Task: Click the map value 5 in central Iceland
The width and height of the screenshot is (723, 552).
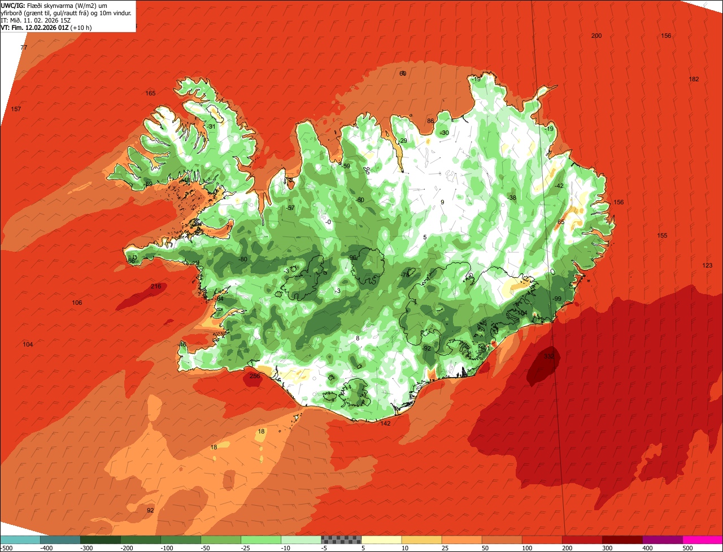Action: [x=425, y=237]
